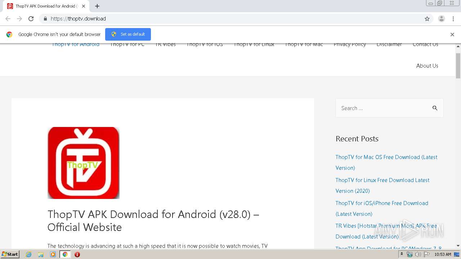Click the Windows Start button
This screenshot has width=461, height=259.
click(x=10, y=254)
